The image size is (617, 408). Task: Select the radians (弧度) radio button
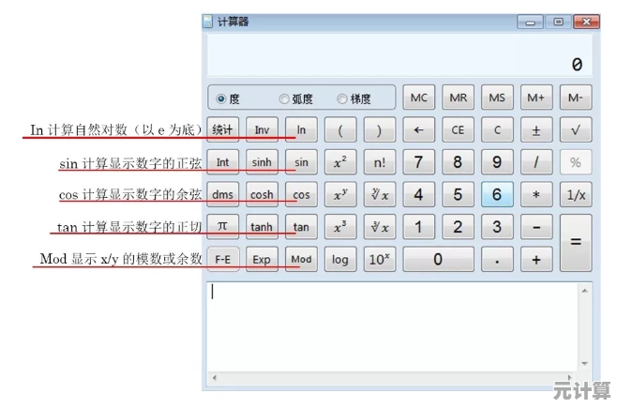[x=284, y=98]
